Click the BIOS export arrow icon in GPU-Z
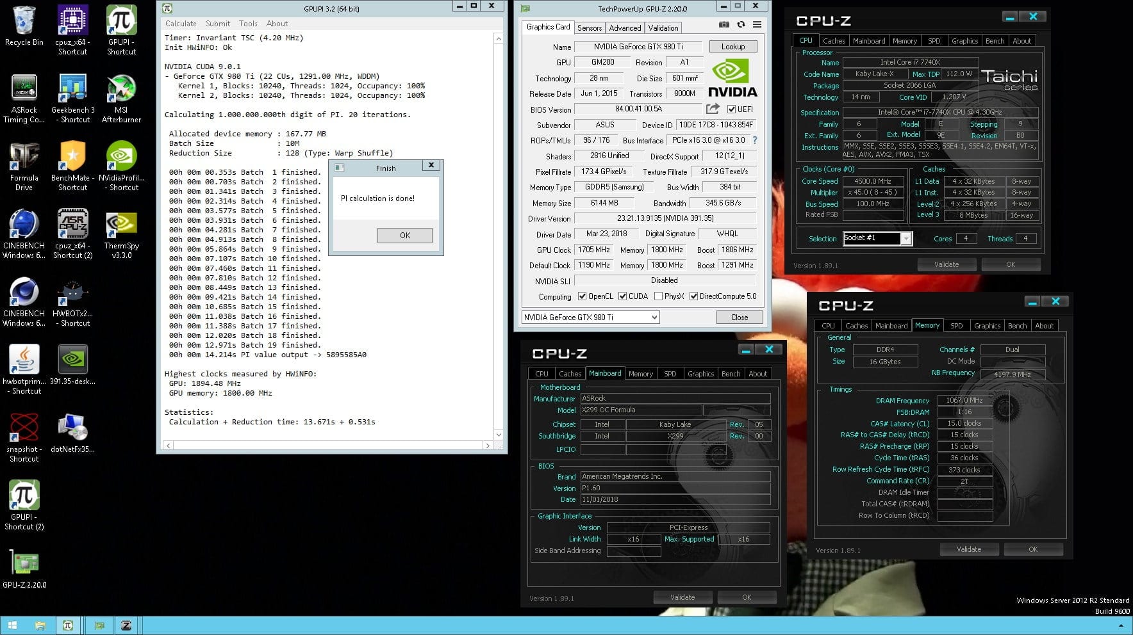The width and height of the screenshot is (1133, 635). point(713,109)
